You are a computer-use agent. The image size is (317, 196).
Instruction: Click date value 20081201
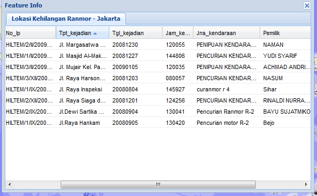click(x=125, y=100)
